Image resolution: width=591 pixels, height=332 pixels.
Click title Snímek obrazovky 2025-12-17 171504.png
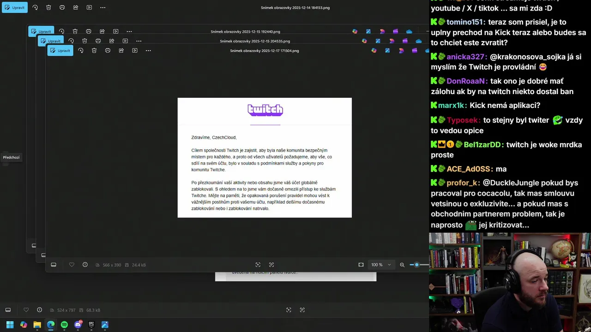pyautogui.click(x=265, y=51)
